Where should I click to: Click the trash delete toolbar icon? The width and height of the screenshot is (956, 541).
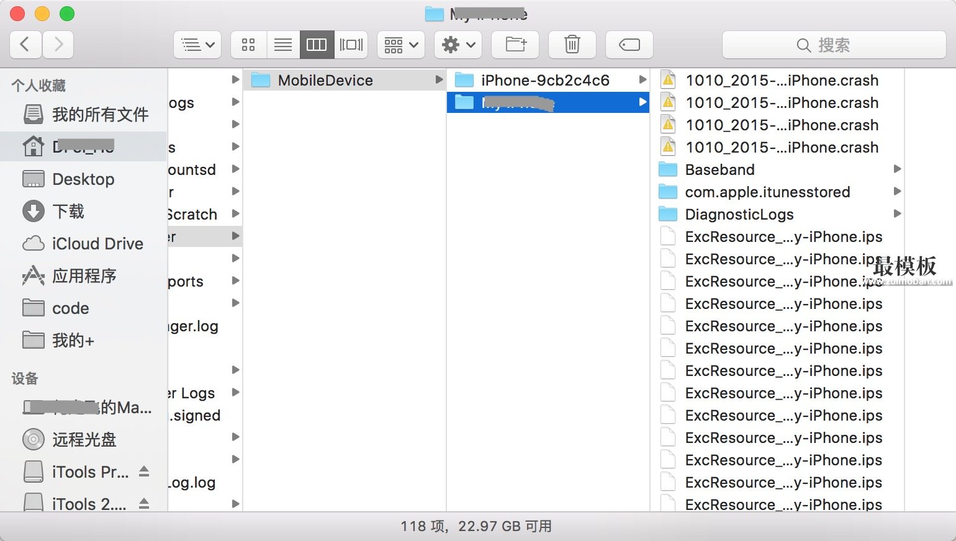tap(572, 45)
